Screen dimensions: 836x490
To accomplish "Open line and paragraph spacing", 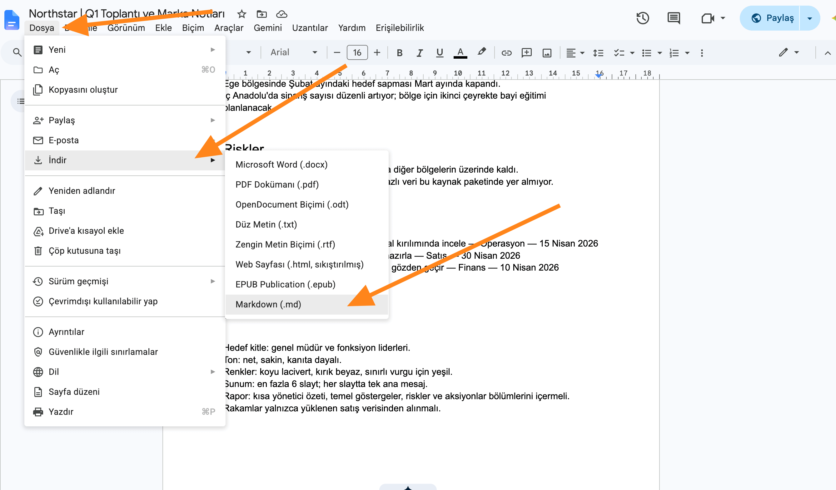I will [x=598, y=53].
